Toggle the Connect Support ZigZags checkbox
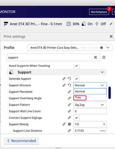The height and width of the screenshot is (149, 115). [x=76, y=118]
